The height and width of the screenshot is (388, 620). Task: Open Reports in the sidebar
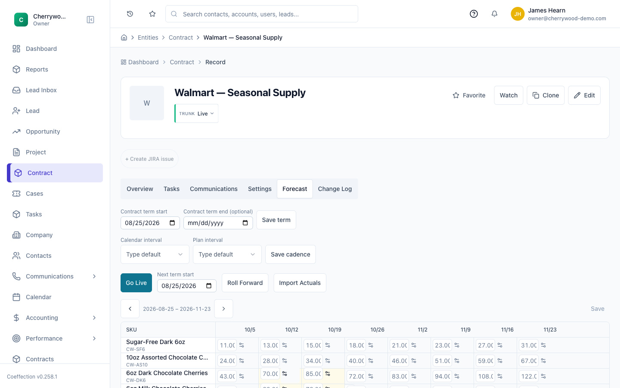(x=55, y=69)
